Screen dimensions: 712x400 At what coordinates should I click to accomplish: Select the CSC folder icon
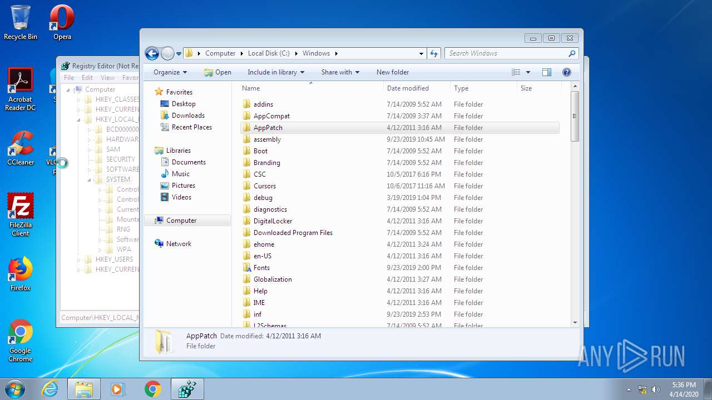point(247,174)
